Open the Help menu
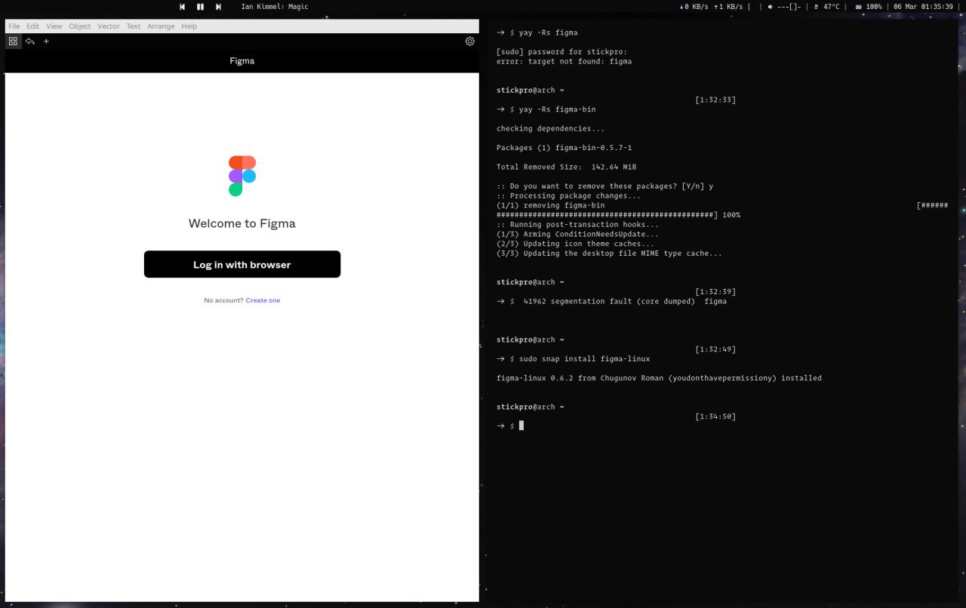 (189, 26)
